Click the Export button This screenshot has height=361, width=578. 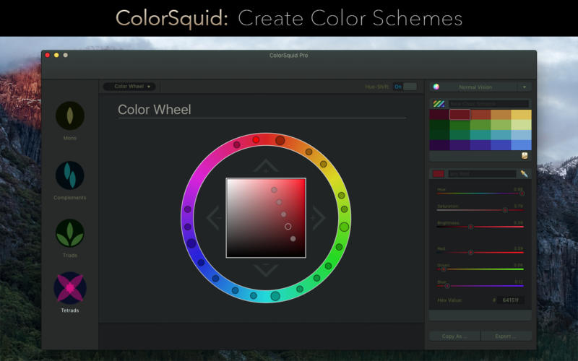[x=506, y=336]
